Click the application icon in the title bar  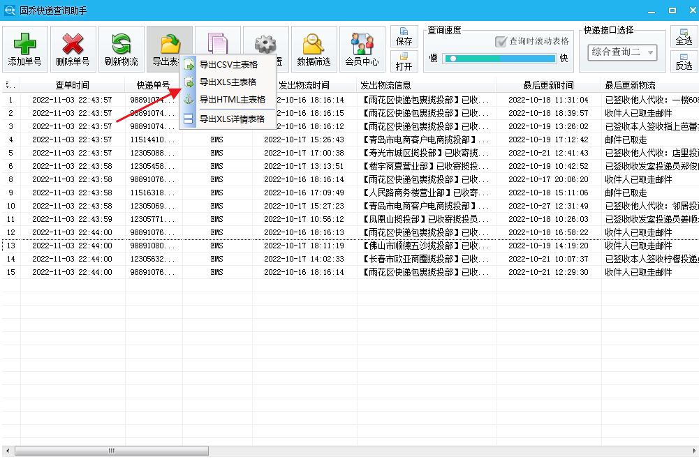[x=10, y=9]
